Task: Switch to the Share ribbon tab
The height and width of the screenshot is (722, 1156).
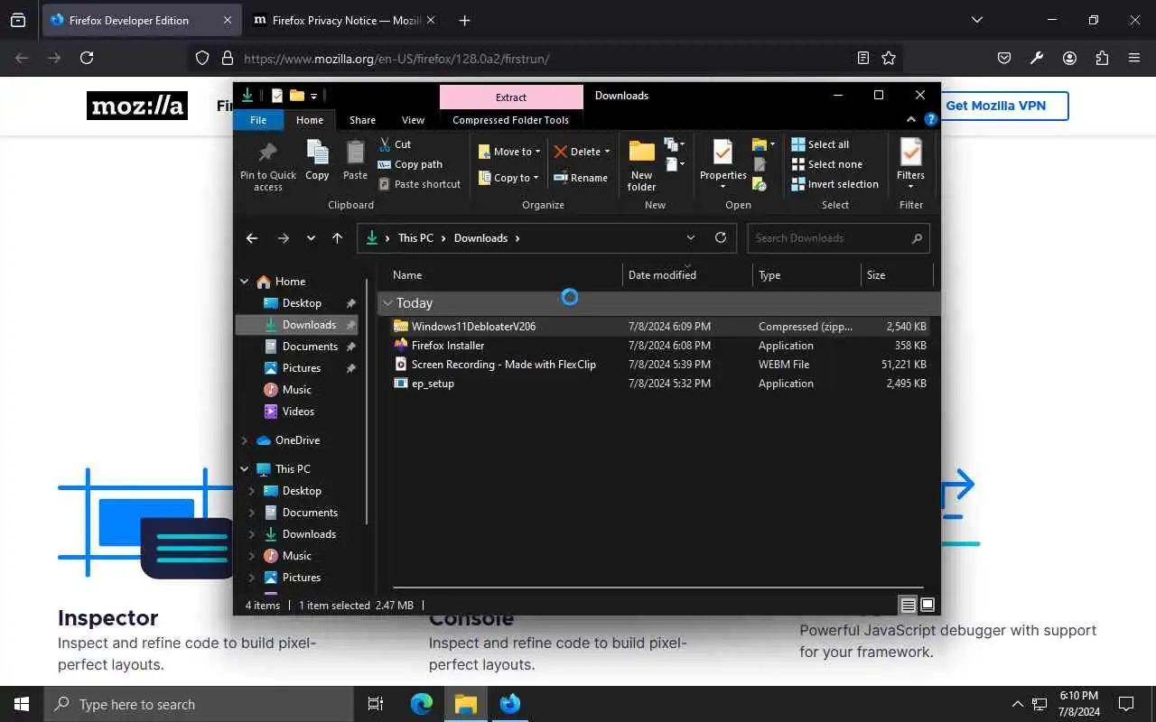Action: point(362,120)
